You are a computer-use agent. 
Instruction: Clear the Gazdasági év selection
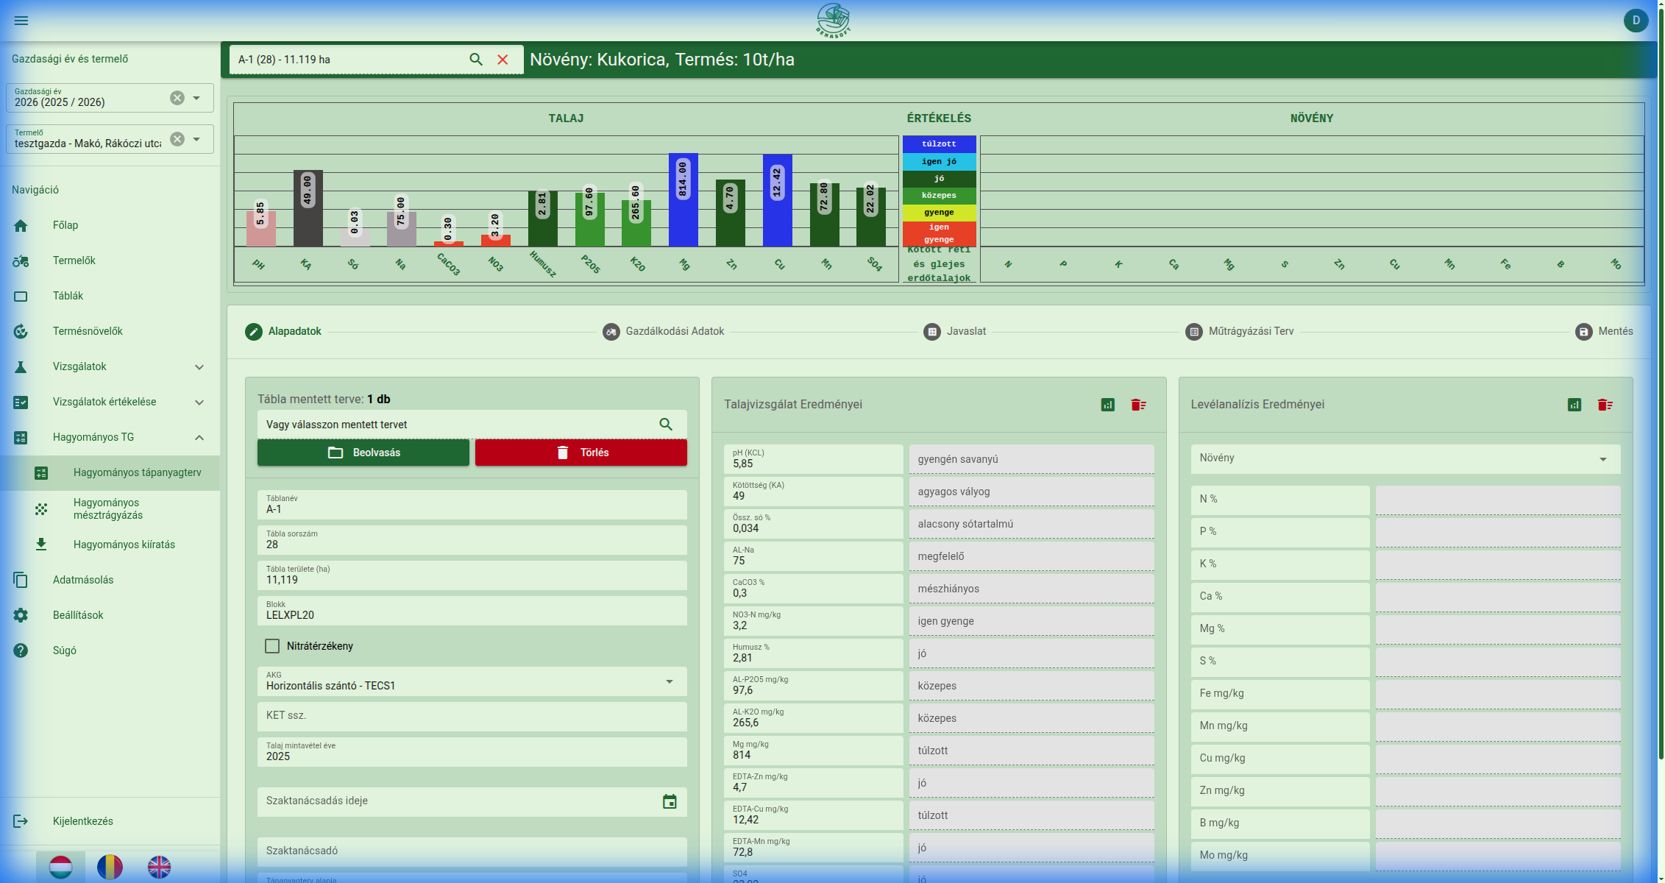(177, 98)
